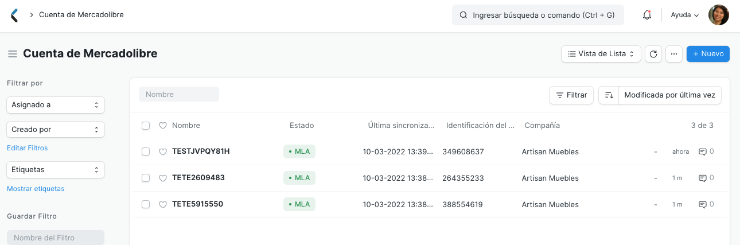740x245 pixels.
Task: Expand the Ayuda help menu
Action: point(685,15)
